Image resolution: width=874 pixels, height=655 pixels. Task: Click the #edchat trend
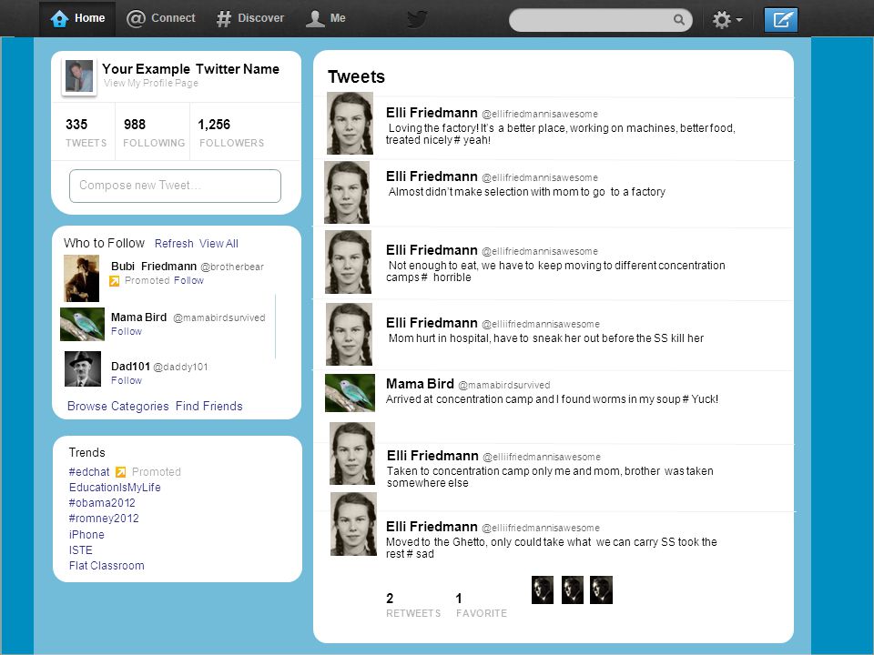pos(89,472)
